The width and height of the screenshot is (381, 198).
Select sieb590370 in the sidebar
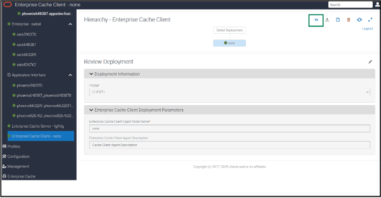coord(26,34)
